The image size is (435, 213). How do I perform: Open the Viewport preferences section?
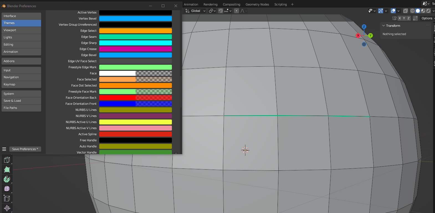coord(21,30)
